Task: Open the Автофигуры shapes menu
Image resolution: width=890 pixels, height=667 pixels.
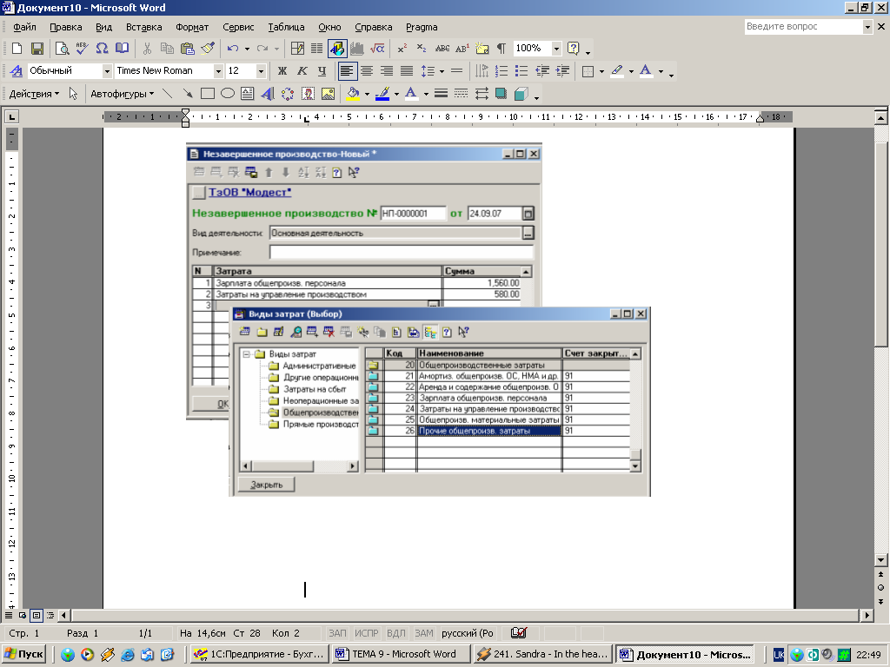Action: click(x=122, y=94)
